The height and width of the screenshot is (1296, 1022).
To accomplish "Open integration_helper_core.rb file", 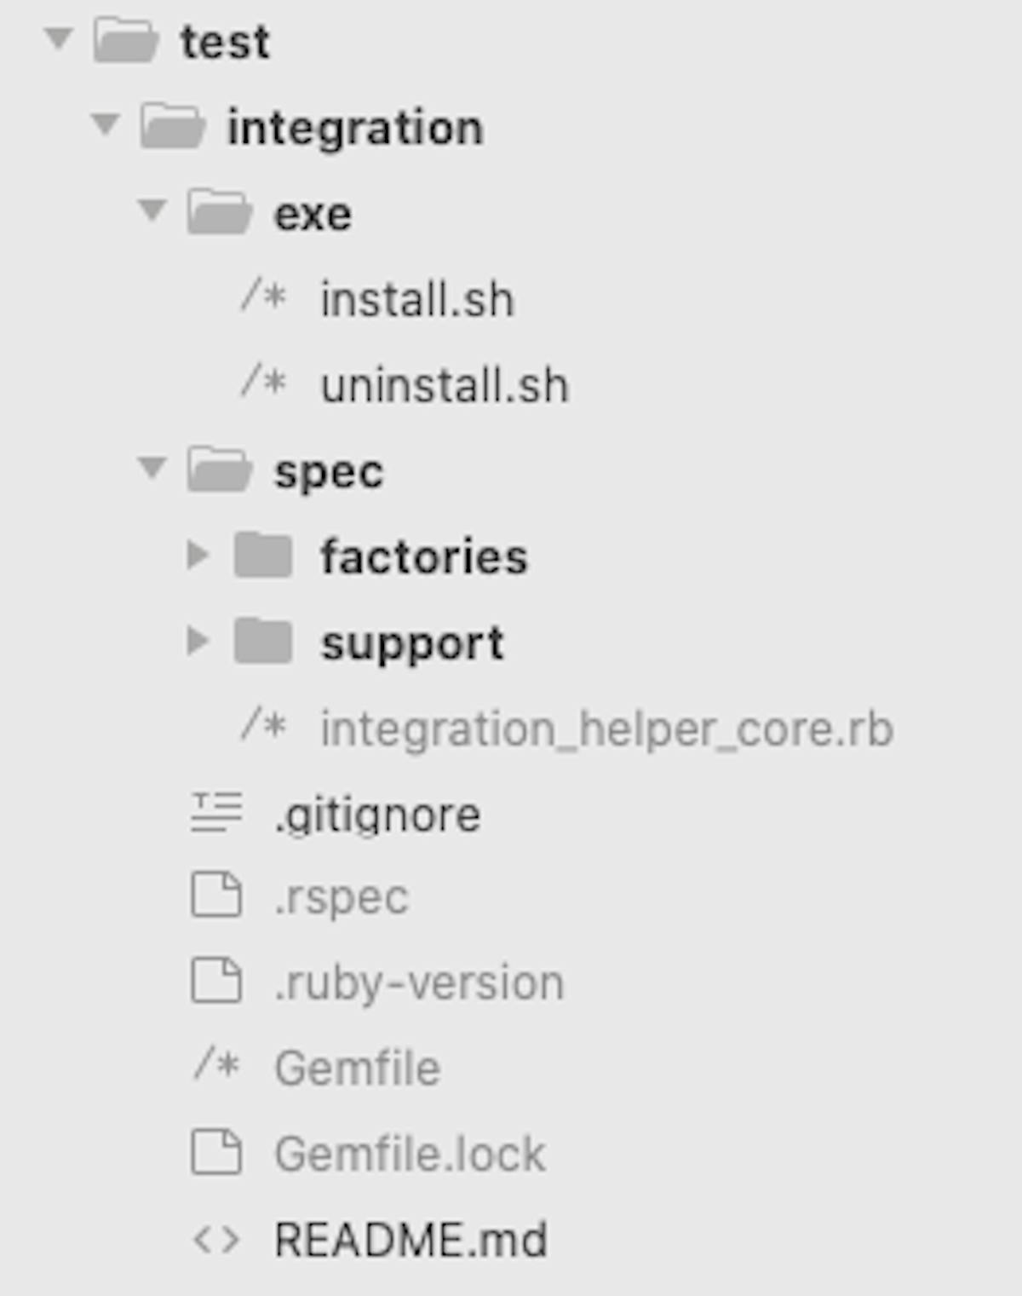I will (606, 729).
